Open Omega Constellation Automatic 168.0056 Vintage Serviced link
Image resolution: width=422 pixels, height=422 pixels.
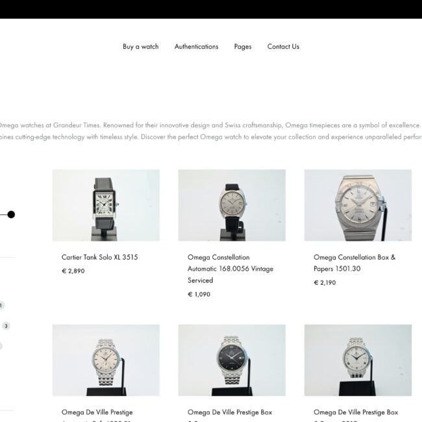tap(230, 269)
